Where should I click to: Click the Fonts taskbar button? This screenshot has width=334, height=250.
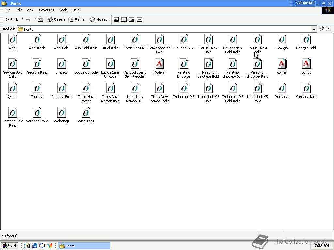(x=84, y=246)
